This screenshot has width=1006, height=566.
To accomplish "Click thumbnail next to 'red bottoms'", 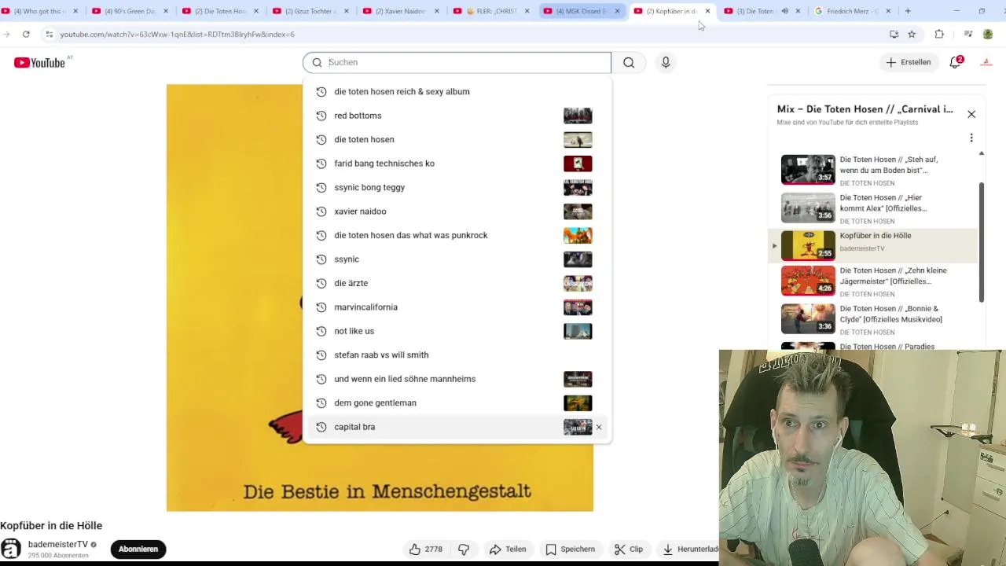I will [578, 116].
